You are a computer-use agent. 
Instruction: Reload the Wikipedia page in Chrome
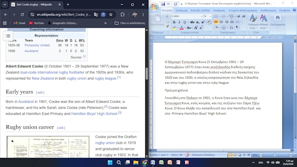[x=22, y=14]
